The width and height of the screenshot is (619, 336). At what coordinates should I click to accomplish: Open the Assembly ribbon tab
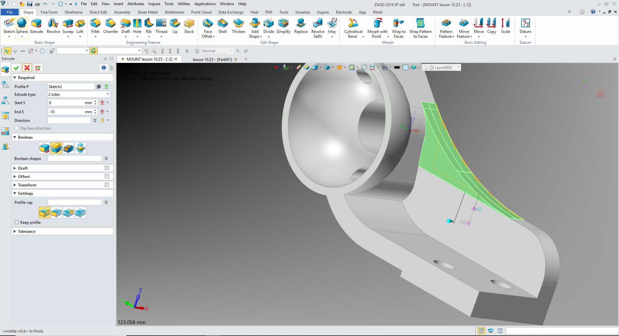click(x=122, y=12)
